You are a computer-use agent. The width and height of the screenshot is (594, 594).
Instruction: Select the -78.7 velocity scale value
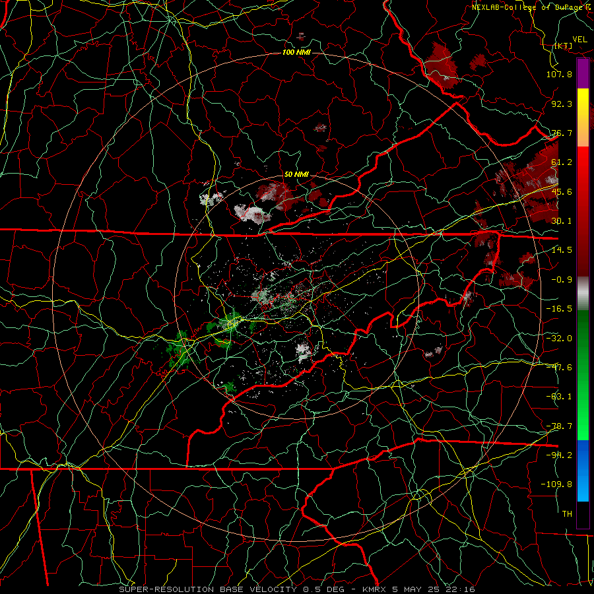click(x=559, y=426)
